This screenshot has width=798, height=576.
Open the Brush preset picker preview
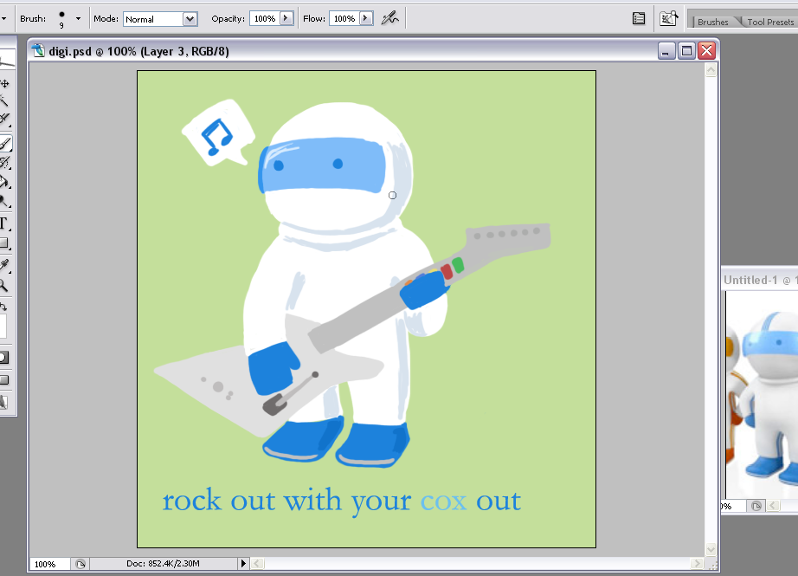point(61,19)
